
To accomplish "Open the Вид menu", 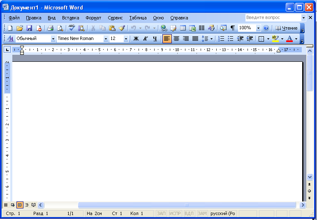I will tap(51, 18).
